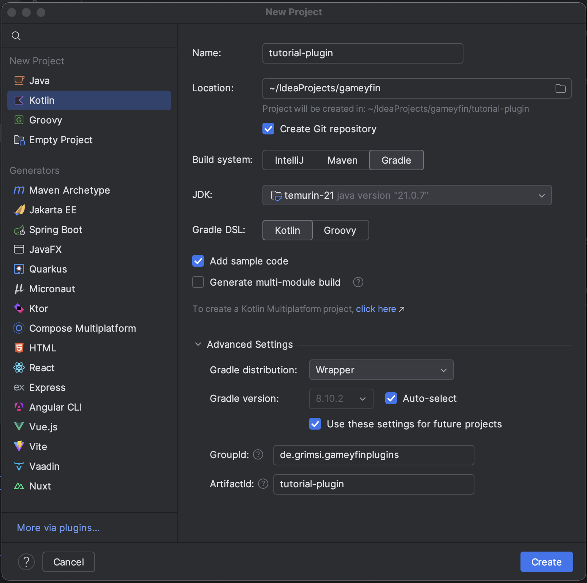Open Gradle version 8.10.2 dropdown
Viewport: 587px width, 583px height.
click(x=341, y=399)
